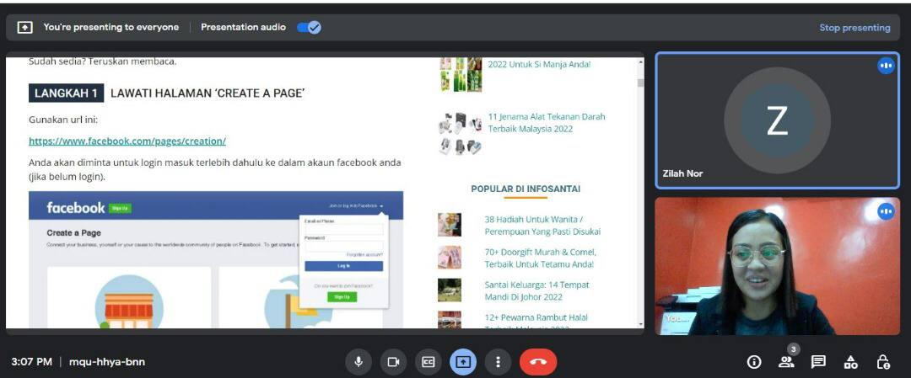Mute the microphone

(x=359, y=362)
